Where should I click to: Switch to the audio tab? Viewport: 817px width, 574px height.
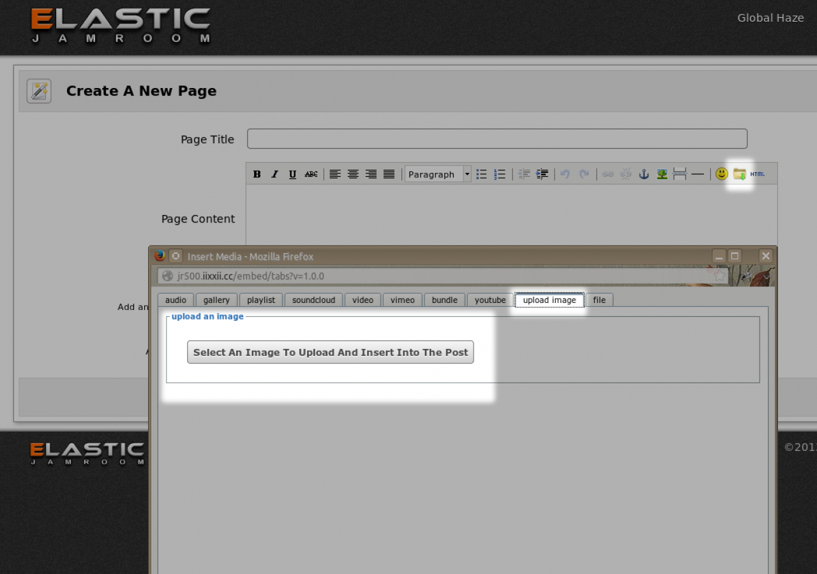point(176,300)
